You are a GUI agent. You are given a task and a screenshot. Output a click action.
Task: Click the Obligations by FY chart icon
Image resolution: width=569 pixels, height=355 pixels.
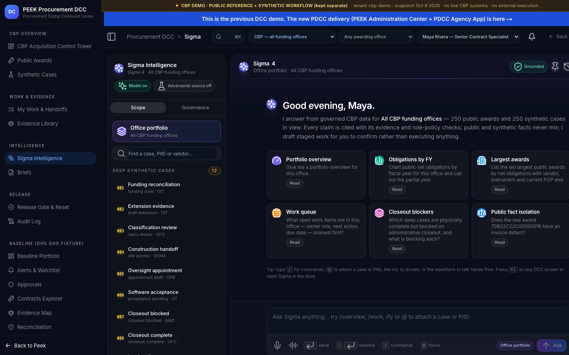click(379, 161)
